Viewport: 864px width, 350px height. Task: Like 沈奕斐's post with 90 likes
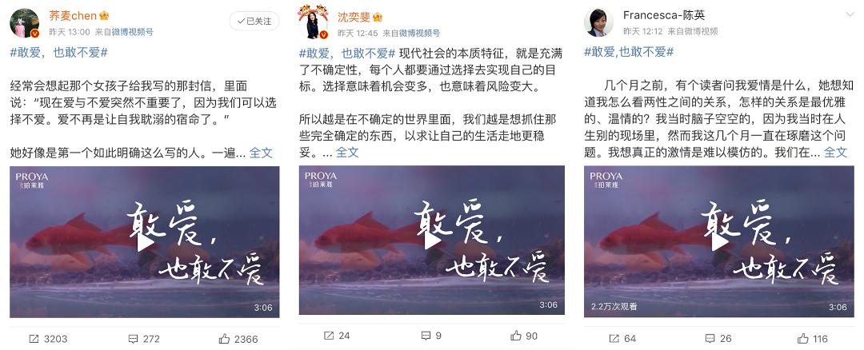(523, 335)
